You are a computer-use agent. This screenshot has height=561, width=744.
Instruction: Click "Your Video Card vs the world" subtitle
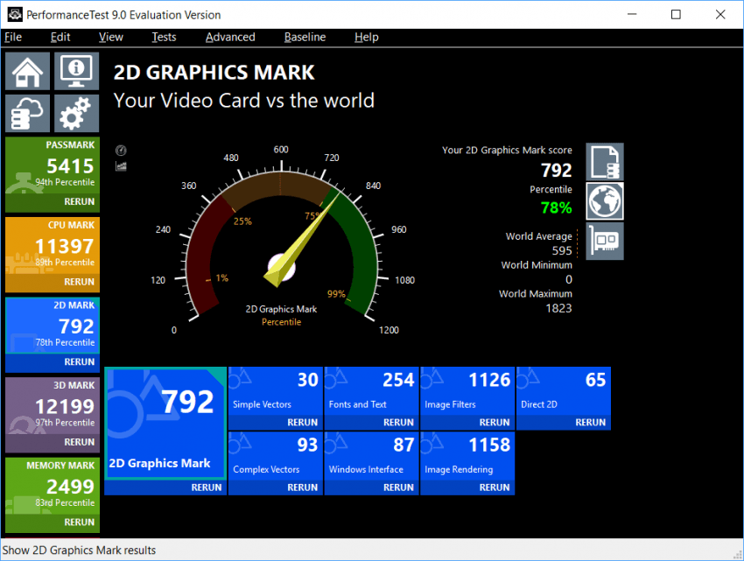pos(244,101)
